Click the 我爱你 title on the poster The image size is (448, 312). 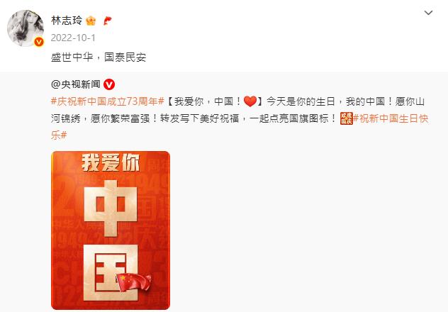click(x=111, y=162)
